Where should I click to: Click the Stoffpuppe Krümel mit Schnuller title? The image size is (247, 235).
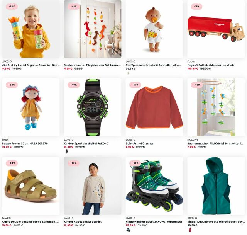pos(153,65)
